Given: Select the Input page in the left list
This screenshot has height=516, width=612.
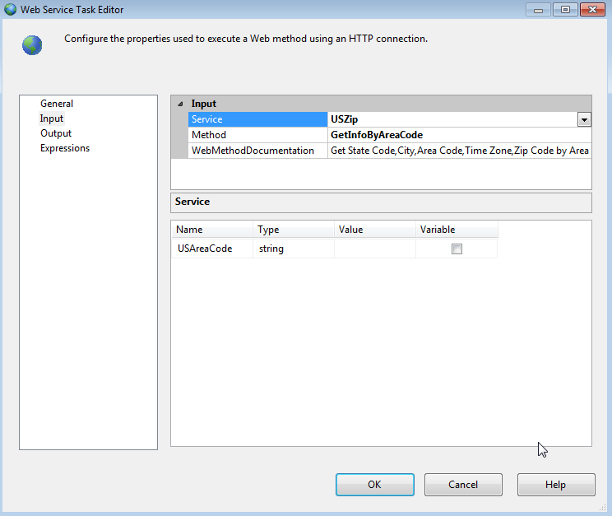Looking at the screenshot, I should 52,119.
